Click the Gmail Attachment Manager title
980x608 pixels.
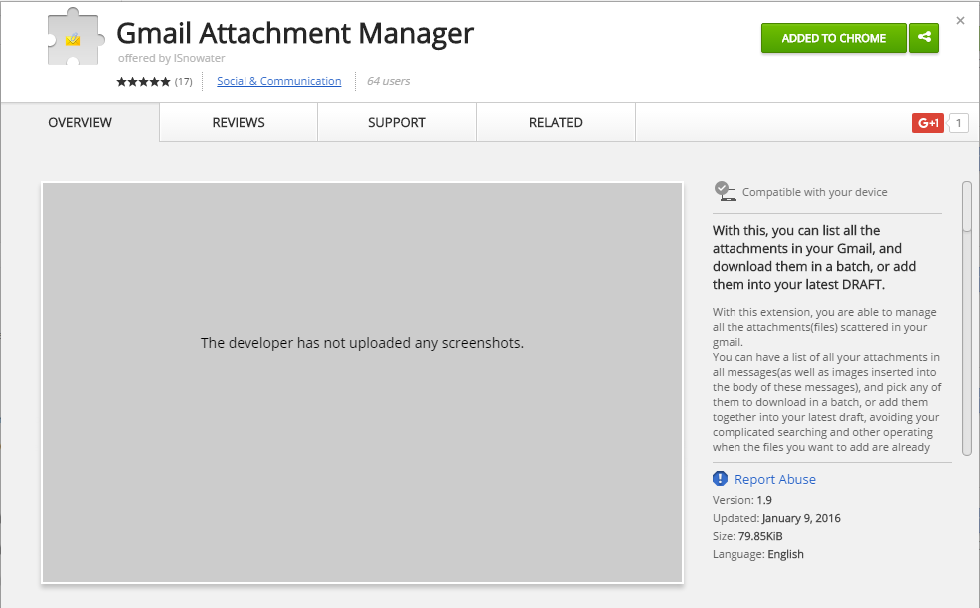(x=294, y=34)
